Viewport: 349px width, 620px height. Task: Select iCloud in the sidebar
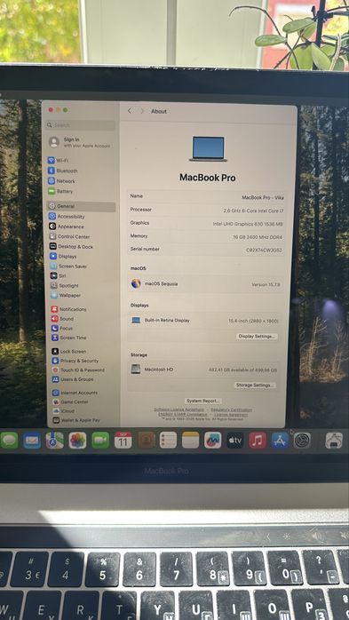pyautogui.click(x=64, y=411)
